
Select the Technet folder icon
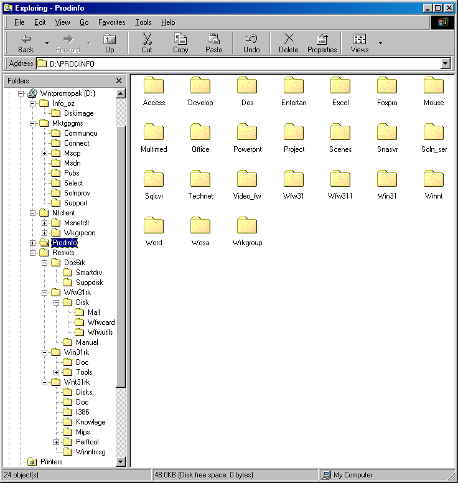coord(200,179)
